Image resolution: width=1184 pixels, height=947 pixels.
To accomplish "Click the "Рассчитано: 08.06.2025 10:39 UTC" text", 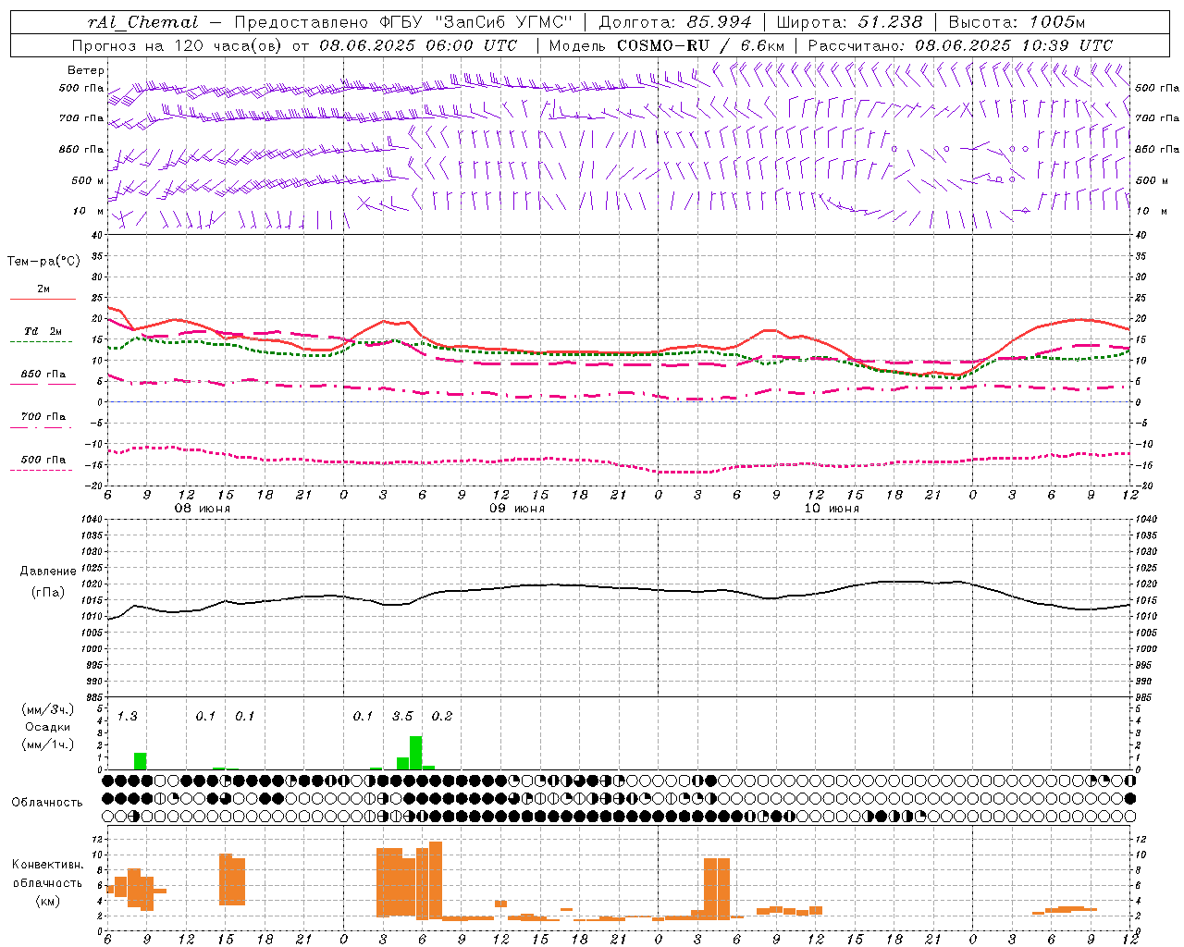I will click(960, 45).
